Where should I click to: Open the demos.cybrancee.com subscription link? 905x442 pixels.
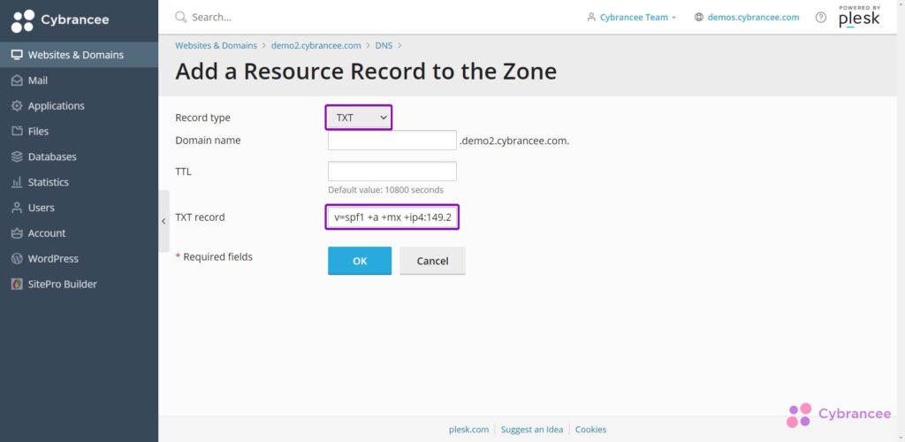(753, 18)
